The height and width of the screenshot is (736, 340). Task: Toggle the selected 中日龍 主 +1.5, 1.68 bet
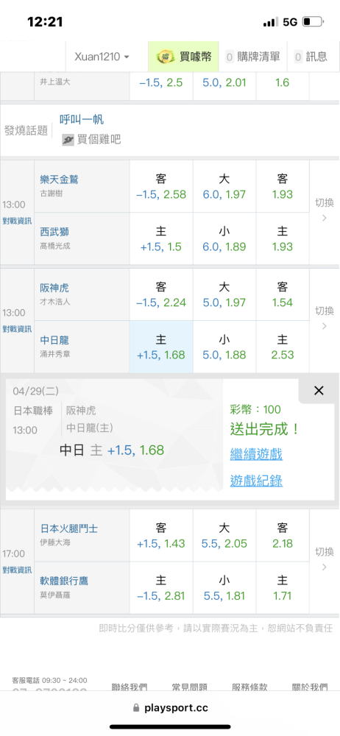coord(161,347)
